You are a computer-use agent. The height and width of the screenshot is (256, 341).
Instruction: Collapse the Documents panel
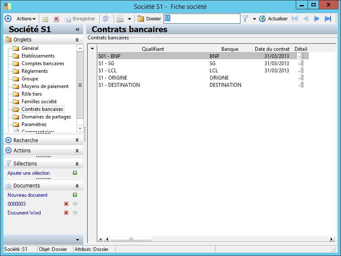[x=77, y=186]
